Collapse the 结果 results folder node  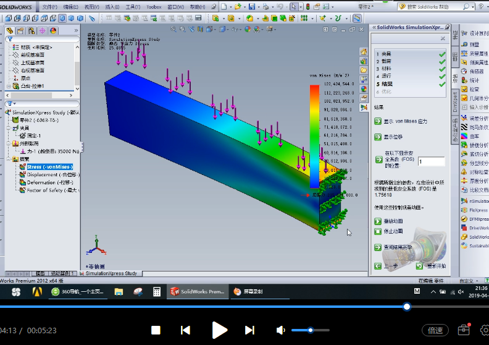pyautogui.click(x=9, y=160)
